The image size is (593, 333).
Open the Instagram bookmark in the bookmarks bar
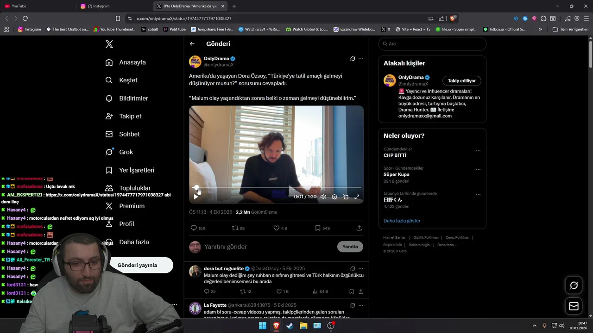pyautogui.click(x=29, y=29)
